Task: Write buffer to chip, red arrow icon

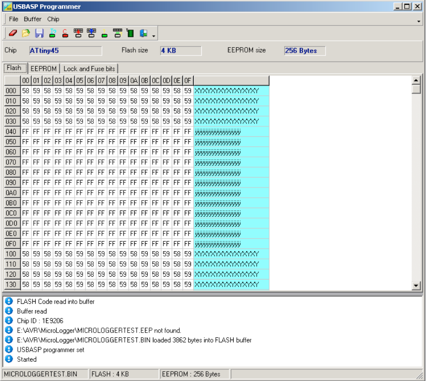Action: (x=78, y=33)
